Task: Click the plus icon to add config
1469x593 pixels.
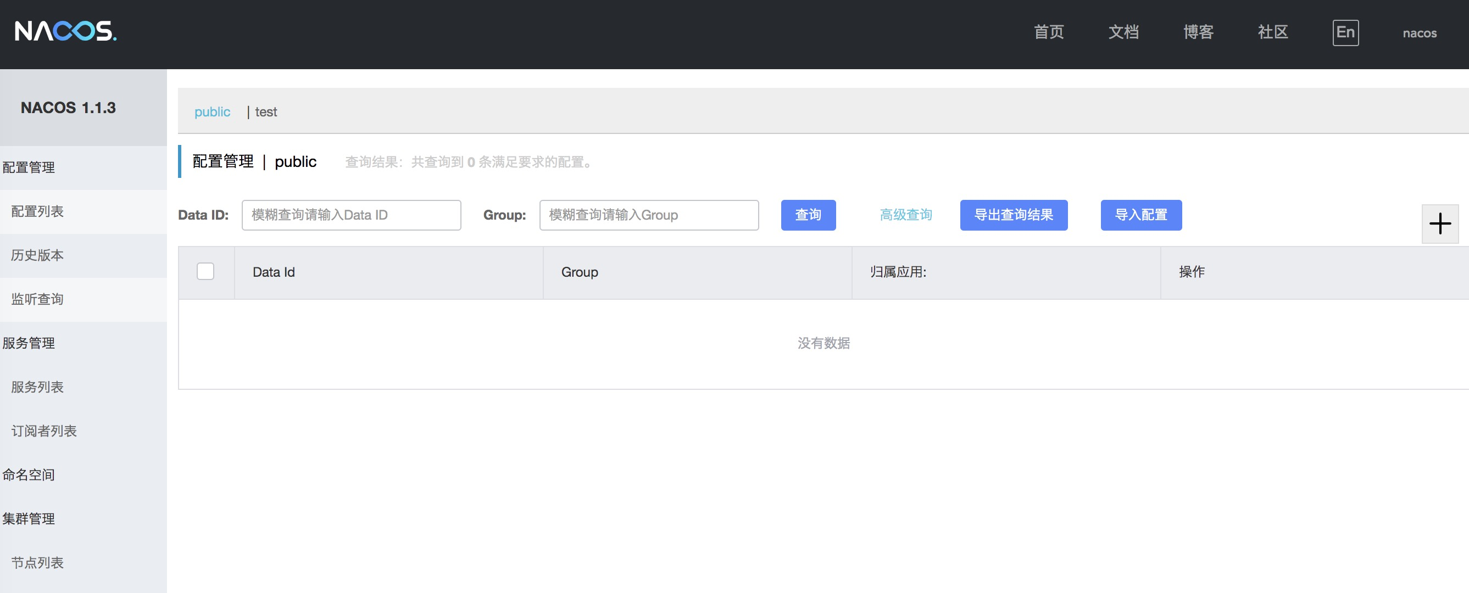Action: click(x=1439, y=223)
